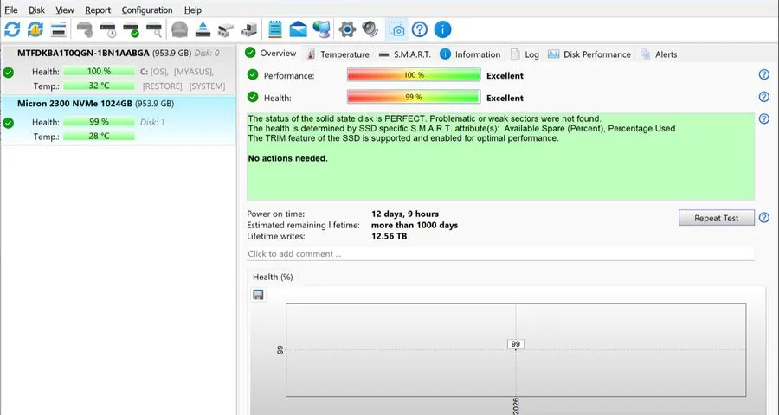Switch to the Temperature tab
Image resolution: width=779 pixels, height=415 pixels.
coord(338,54)
